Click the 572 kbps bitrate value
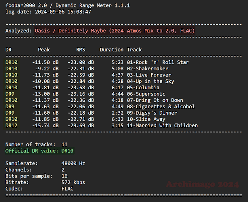This screenshot has width=248, height=202. pyautogui.click(x=73, y=182)
